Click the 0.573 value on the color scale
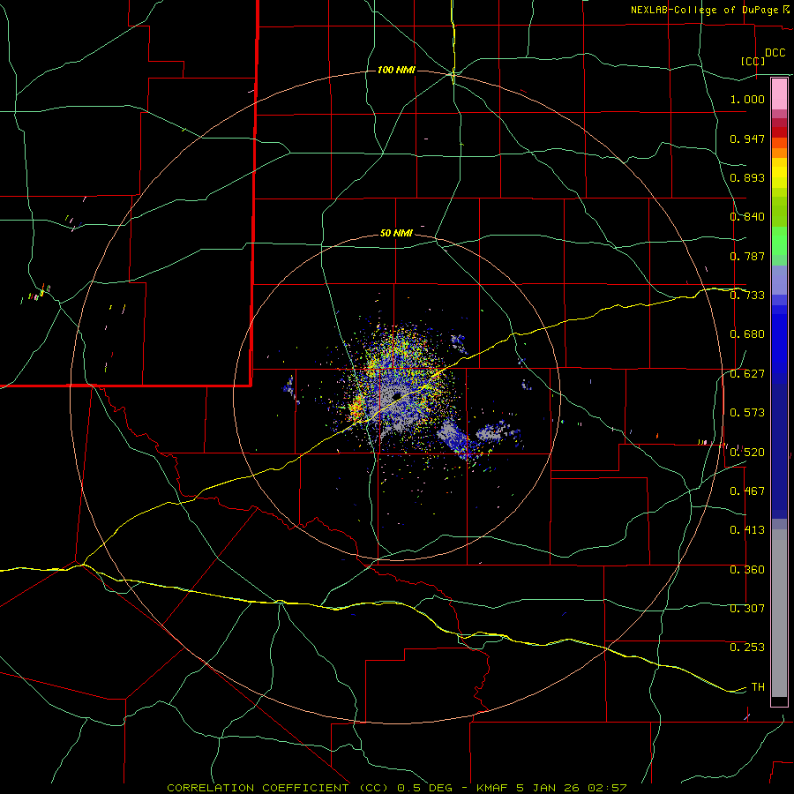This screenshot has width=794, height=794. click(x=747, y=413)
